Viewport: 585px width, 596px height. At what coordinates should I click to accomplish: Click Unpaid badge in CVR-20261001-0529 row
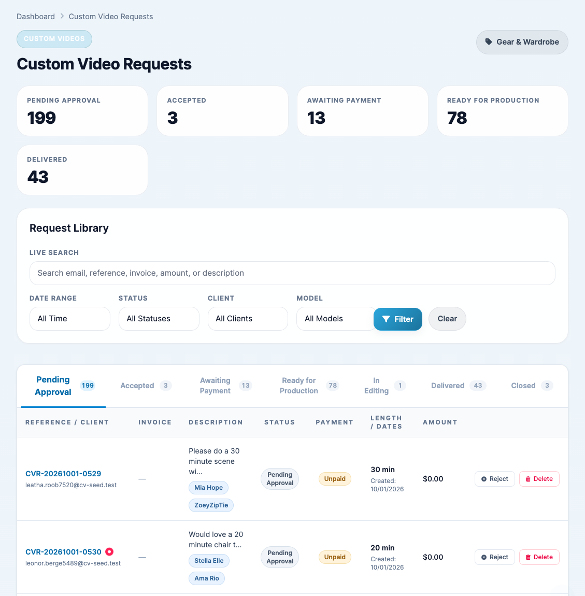335,479
